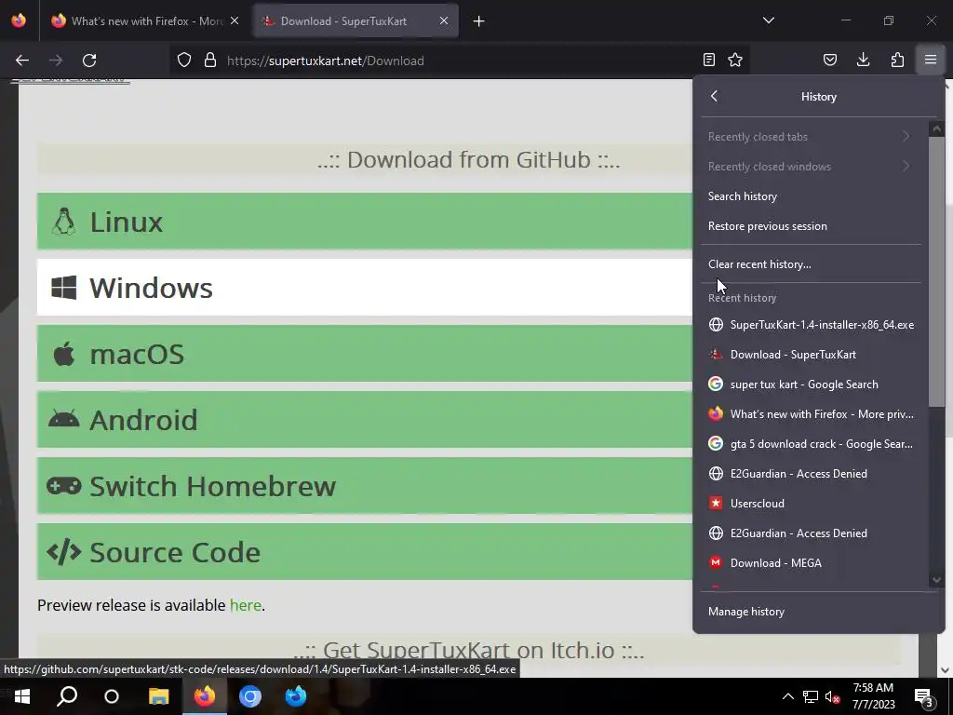Open SuperTuxKart-1.4-installer-x86_64.exe history entry
This screenshot has height=715, width=953.
pyautogui.click(x=811, y=325)
